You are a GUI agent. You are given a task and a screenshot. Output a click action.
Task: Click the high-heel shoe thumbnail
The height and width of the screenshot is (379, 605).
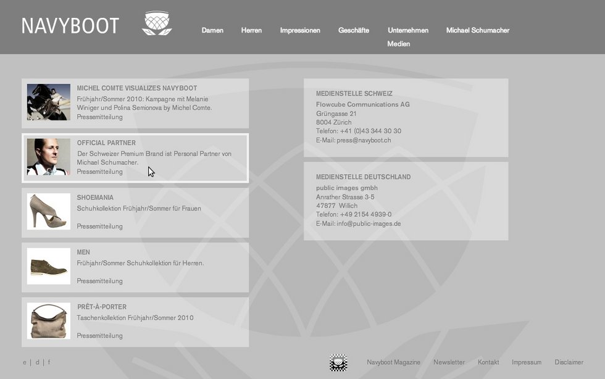click(49, 212)
